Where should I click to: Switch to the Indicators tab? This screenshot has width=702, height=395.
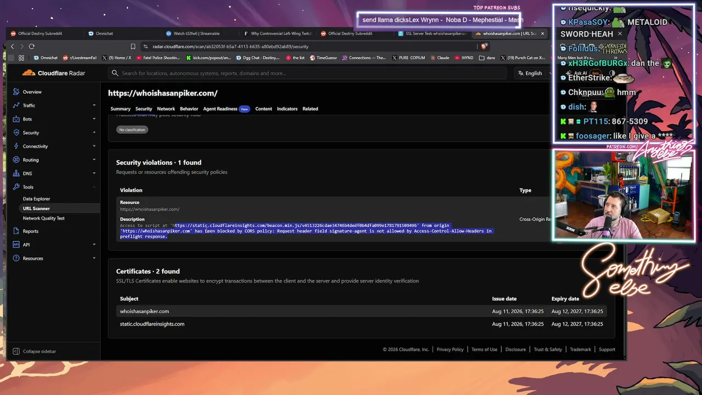(x=287, y=109)
